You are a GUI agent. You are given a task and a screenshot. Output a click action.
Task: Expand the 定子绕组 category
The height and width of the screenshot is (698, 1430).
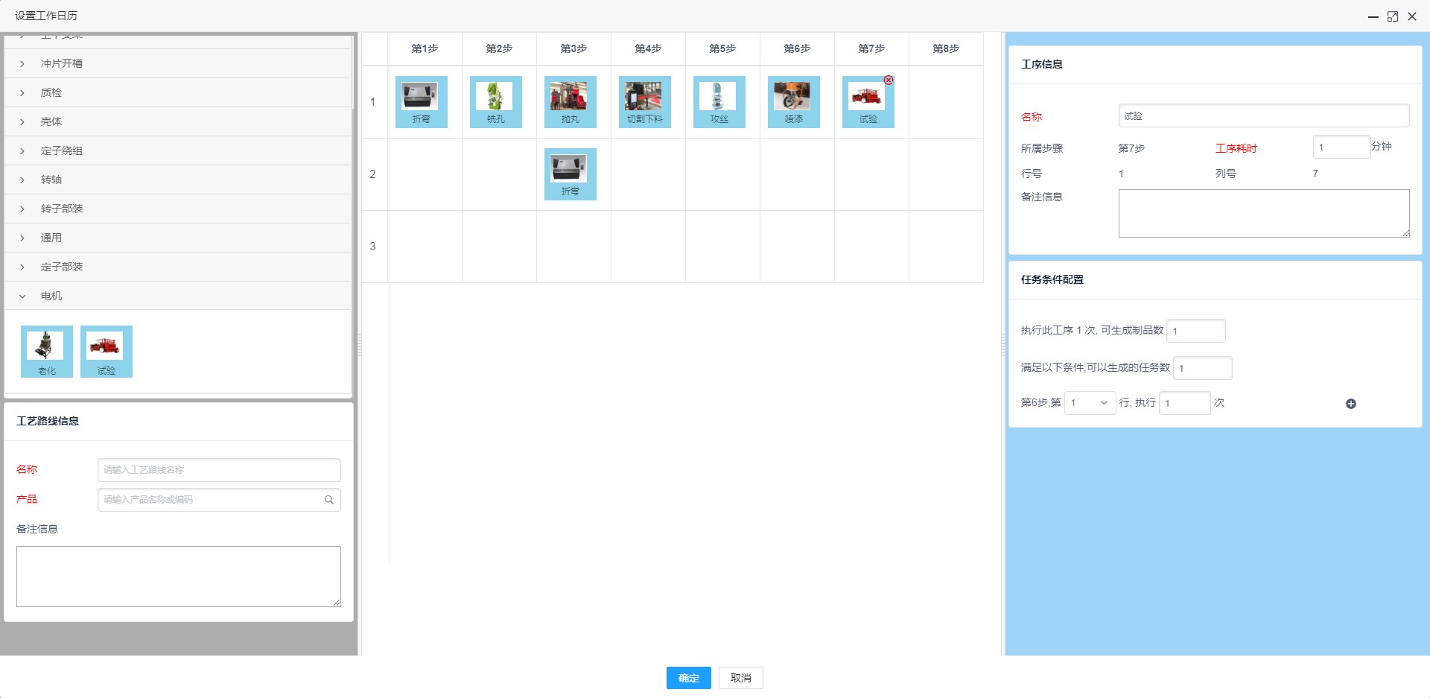pyautogui.click(x=178, y=150)
